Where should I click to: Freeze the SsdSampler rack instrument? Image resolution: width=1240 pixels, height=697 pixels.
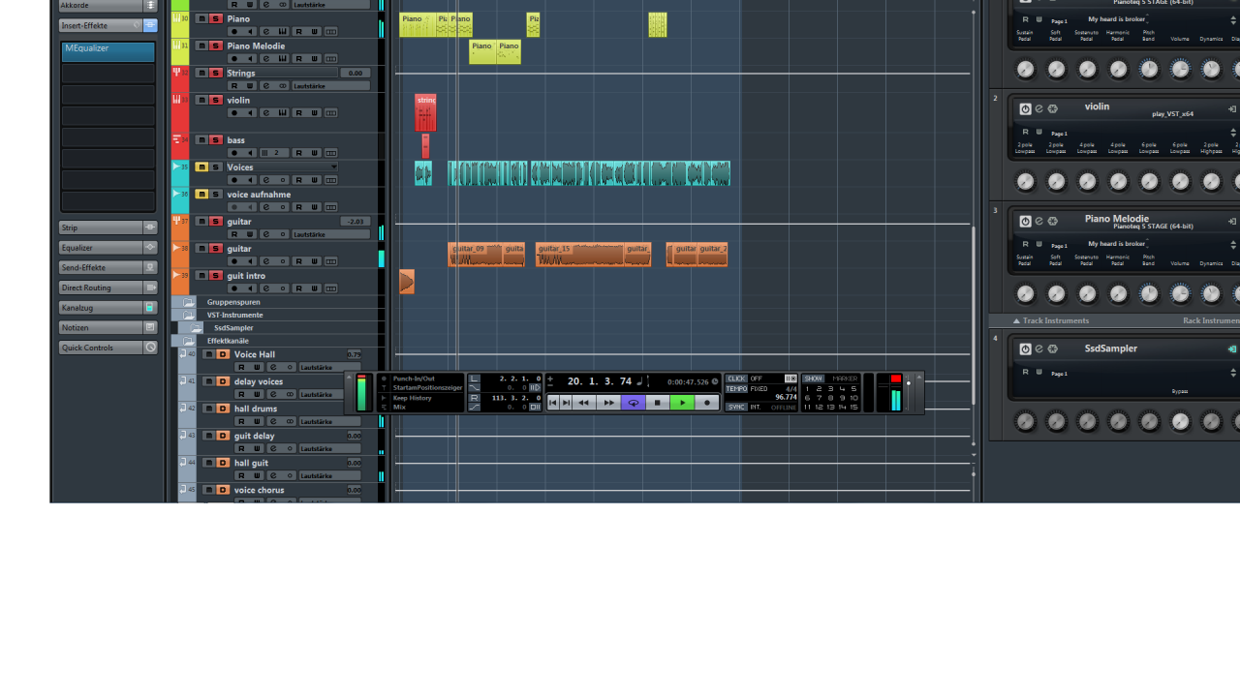pos(1053,348)
